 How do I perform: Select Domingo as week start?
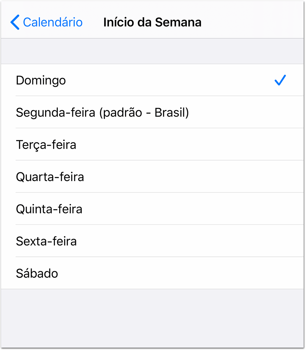(153, 80)
